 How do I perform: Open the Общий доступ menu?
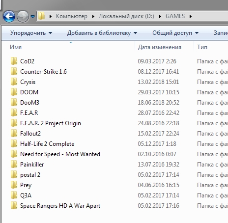pos(175,33)
